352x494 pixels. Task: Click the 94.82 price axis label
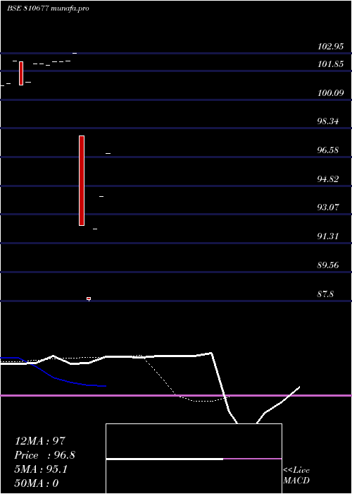point(328,179)
